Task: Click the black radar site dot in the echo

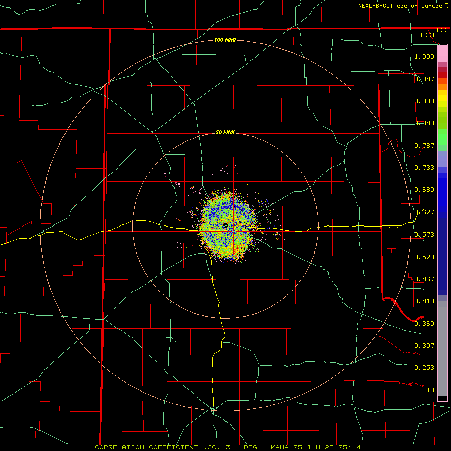Action: click(x=225, y=225)
